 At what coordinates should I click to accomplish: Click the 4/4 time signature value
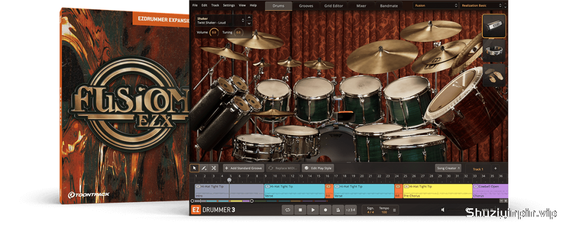(x=371, y=212)
